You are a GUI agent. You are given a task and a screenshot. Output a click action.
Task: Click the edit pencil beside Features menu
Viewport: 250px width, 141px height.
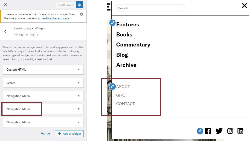(113, 23)
